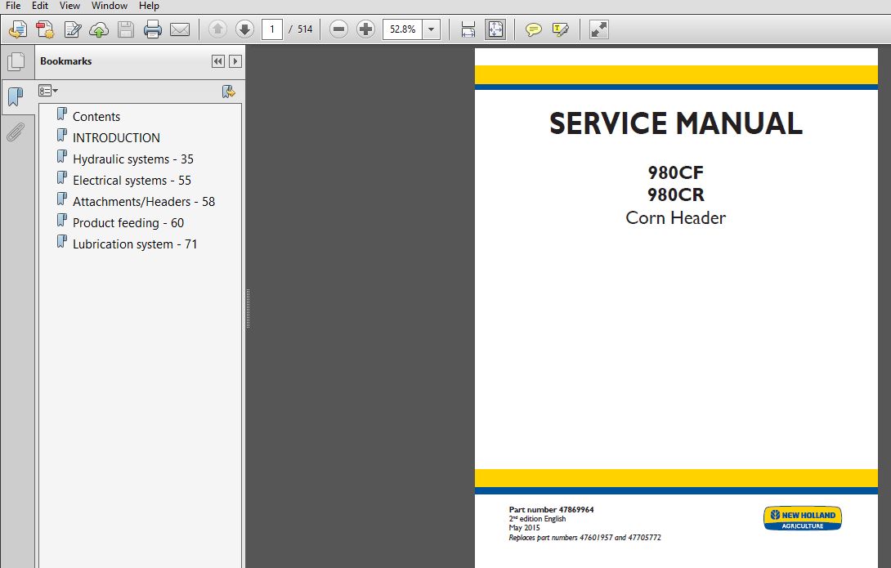This screenshot has width=891, height=568.
Task: Open the View menu
Action: (69, 6)
